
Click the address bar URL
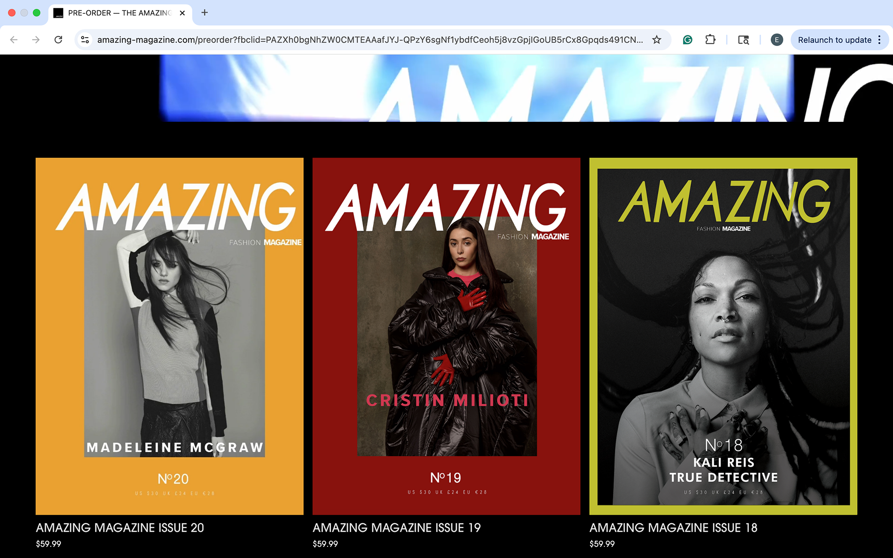[370, 40]
